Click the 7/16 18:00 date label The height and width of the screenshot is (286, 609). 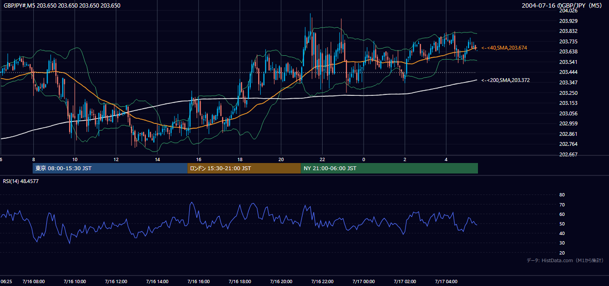240,282
